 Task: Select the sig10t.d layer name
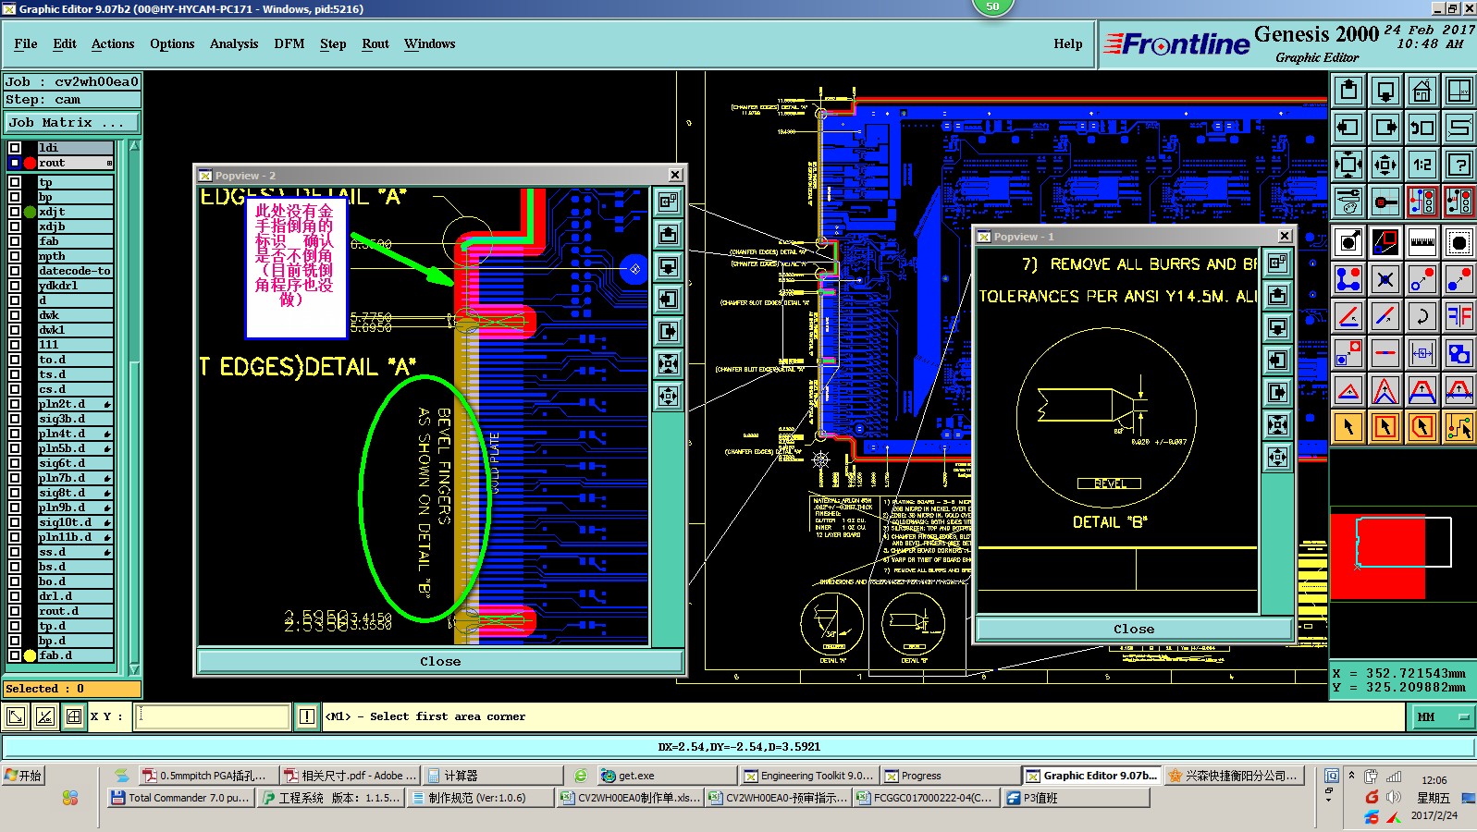(75, 522)
